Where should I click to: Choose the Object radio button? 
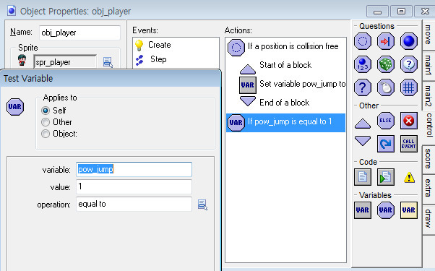[46, 134]
